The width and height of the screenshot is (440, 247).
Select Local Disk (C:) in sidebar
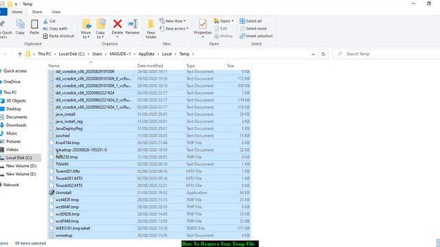pos(19,158)
